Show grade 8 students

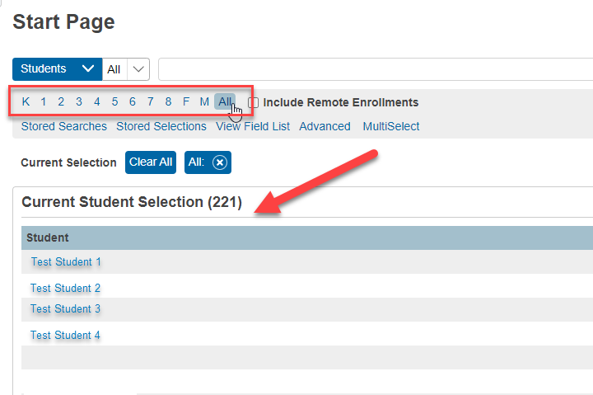tap(168, 102)
